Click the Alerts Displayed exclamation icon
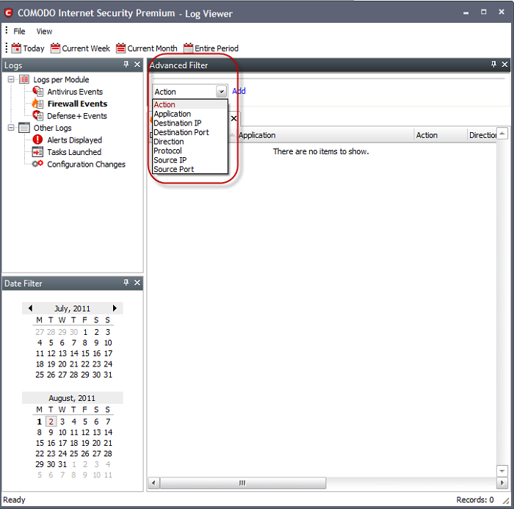The width and height of the screenshot is (514, 509). coord(37,140)
